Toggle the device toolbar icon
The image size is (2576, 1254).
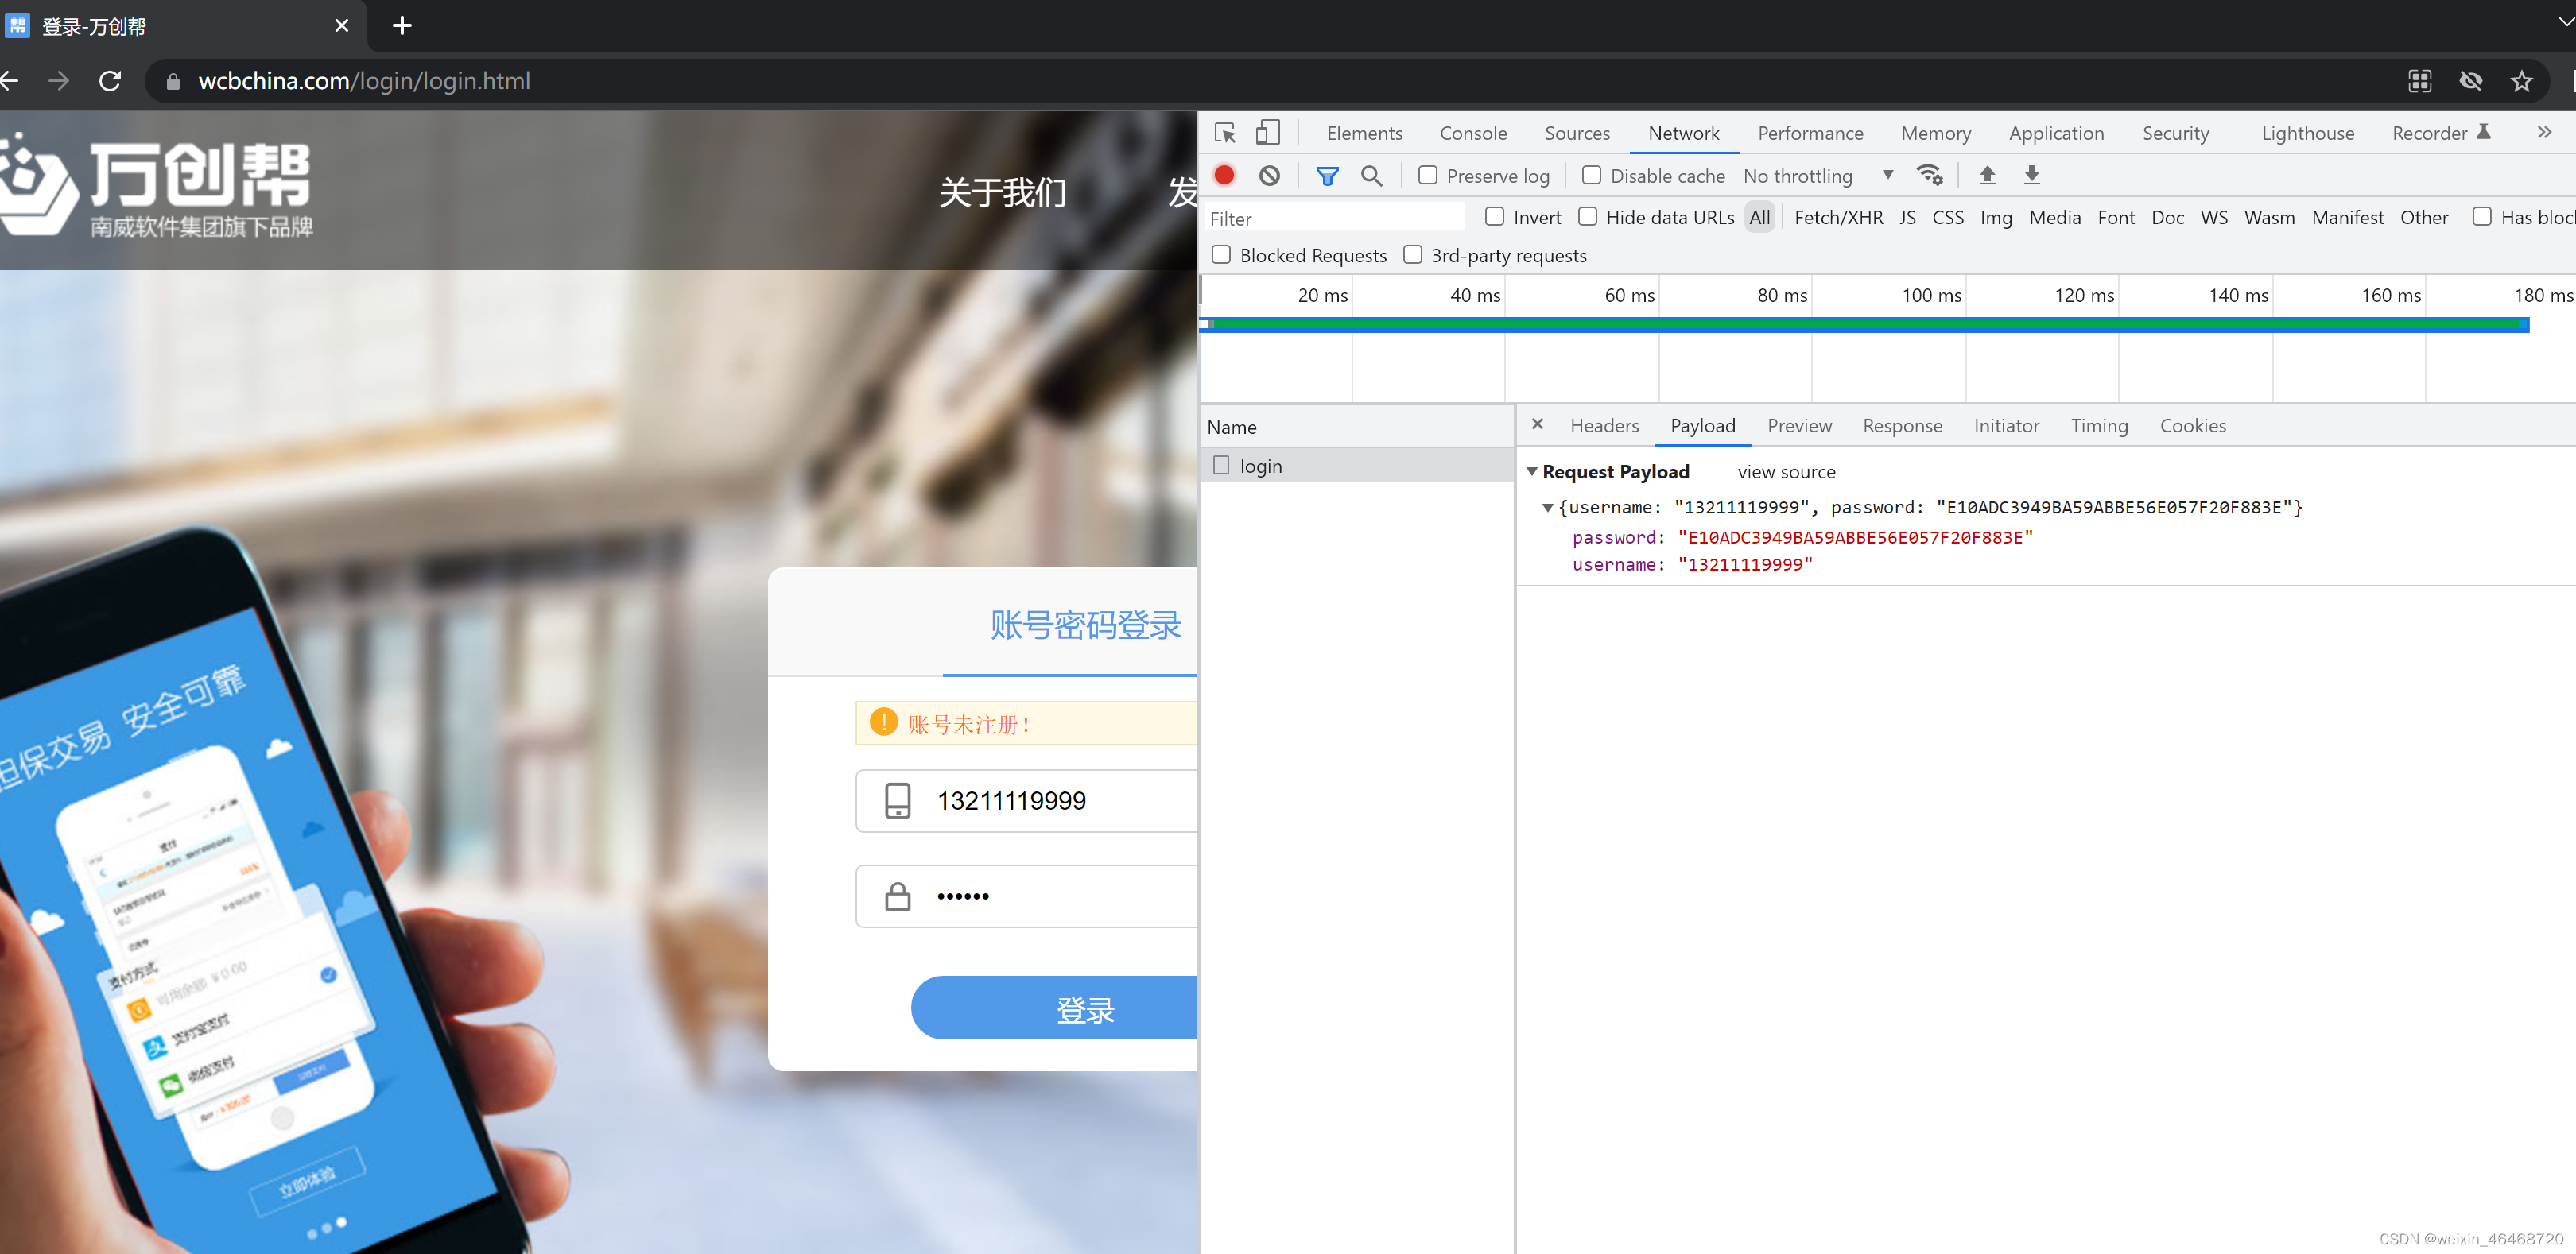1267,133
